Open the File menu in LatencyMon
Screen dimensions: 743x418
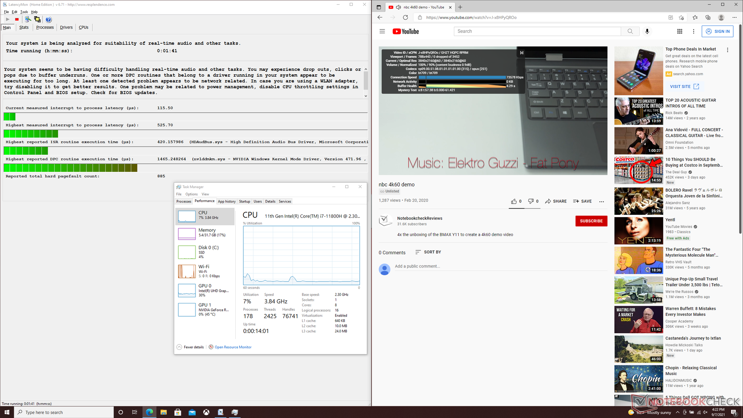pos(6,12)
